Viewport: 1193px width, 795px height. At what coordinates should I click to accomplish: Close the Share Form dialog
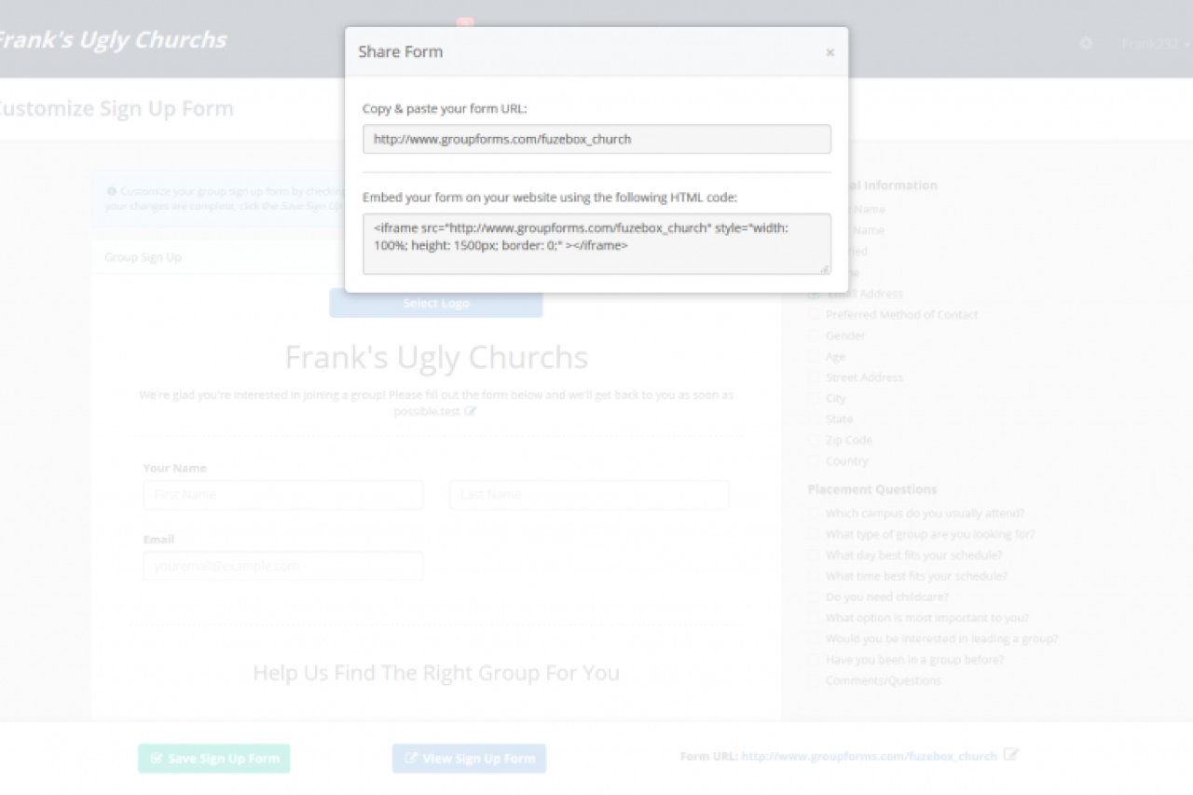830,53
